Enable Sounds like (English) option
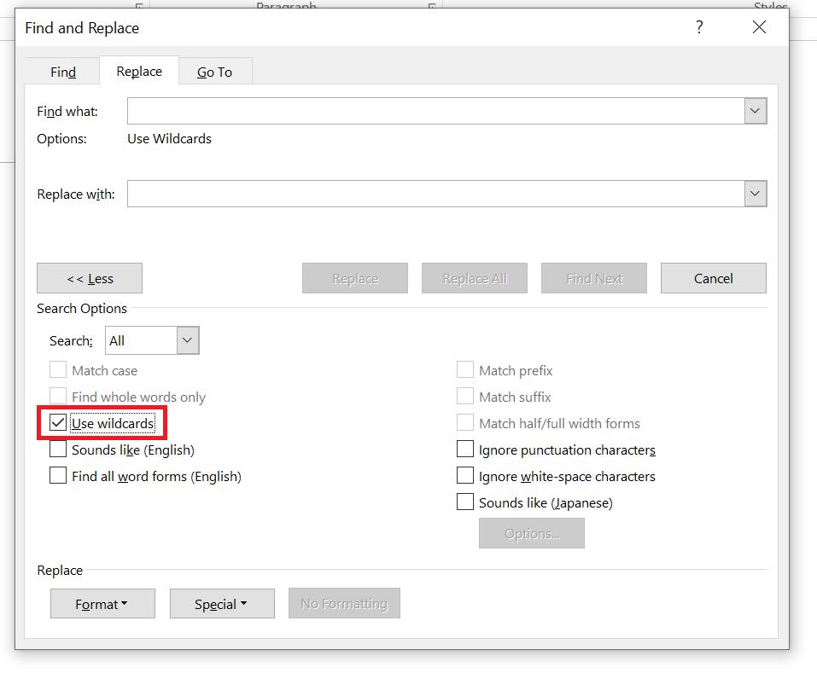The height and width of the screenshot is (673, 817). (58, 450)
